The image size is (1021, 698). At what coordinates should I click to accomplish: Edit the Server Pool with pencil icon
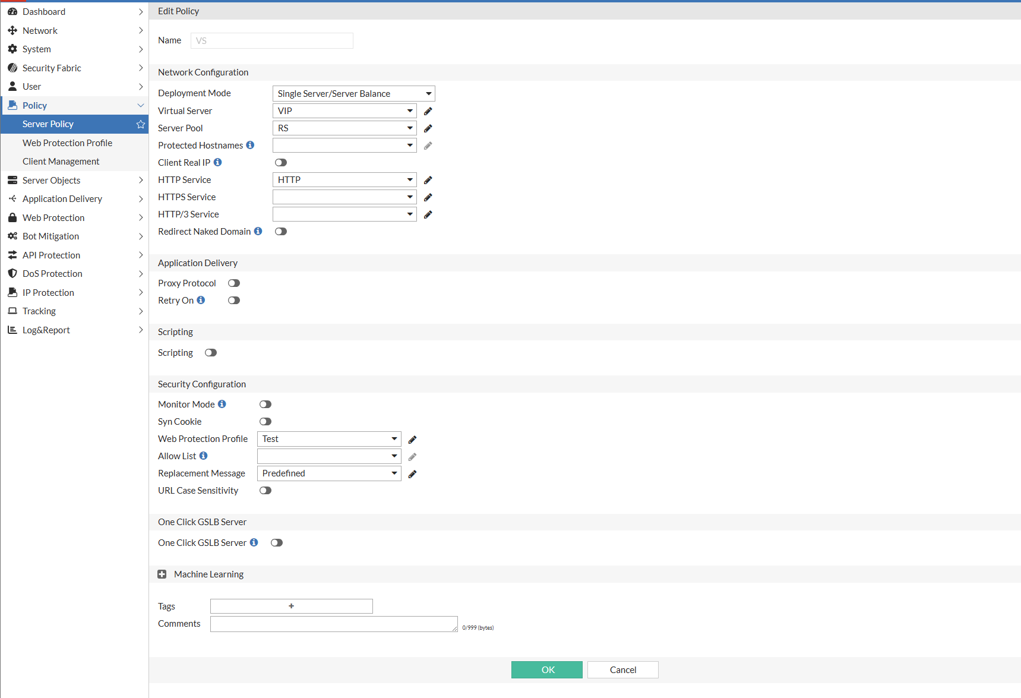click(x=428, y=128)
